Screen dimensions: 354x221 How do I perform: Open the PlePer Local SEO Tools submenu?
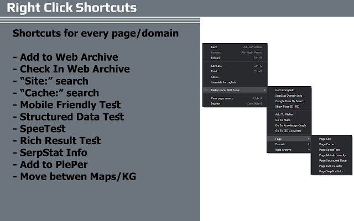(x=235, y=90)
